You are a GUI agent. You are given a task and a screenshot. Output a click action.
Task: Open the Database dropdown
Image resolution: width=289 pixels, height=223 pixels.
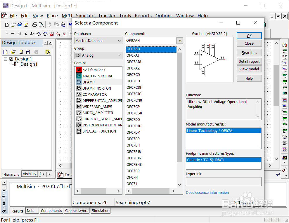98,41
